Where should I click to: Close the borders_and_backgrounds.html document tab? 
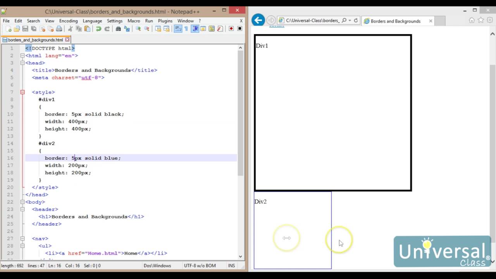[67, 40]
